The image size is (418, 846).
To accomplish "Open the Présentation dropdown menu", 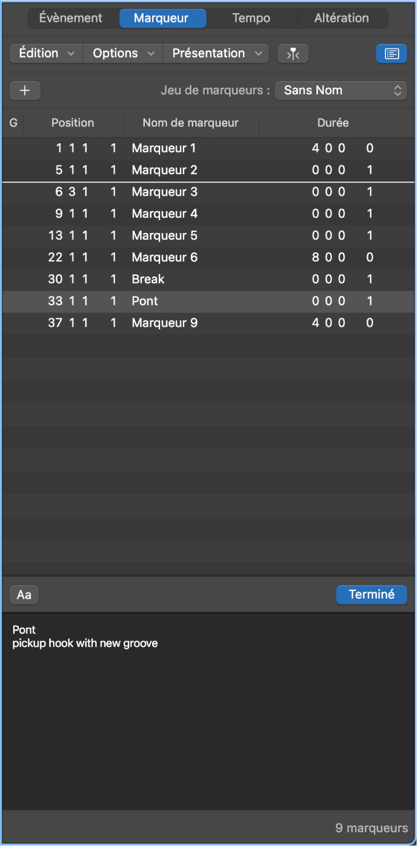I will [216, 53].
